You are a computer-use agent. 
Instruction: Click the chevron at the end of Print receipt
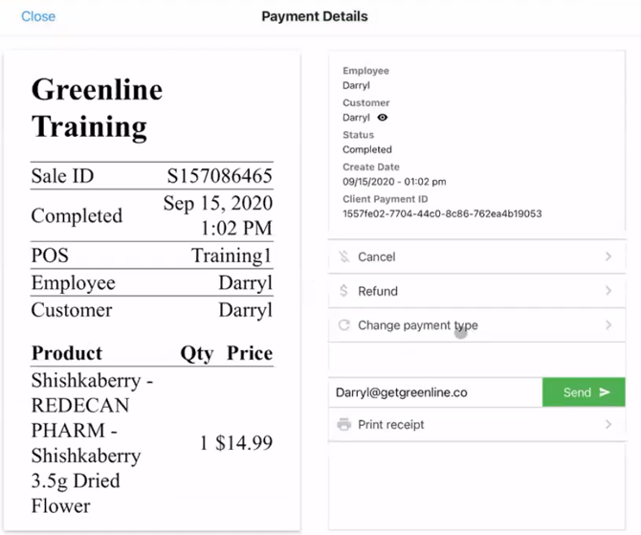[x=608, y=425]
